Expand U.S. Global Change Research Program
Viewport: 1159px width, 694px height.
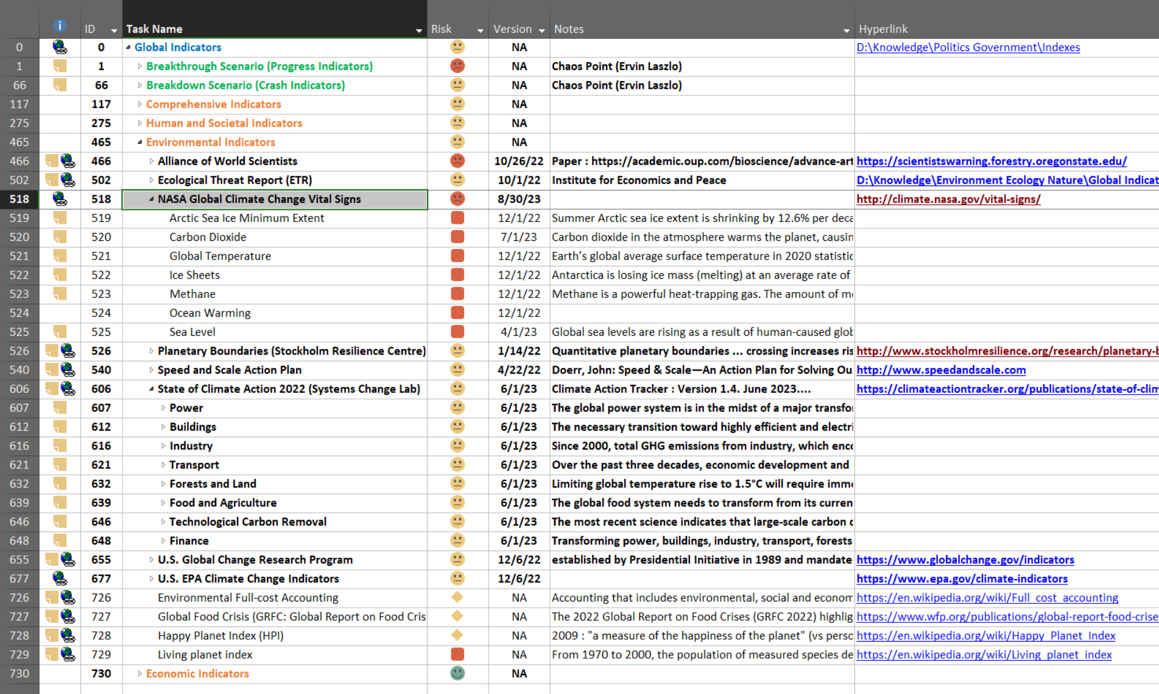(x=151, y=560)
